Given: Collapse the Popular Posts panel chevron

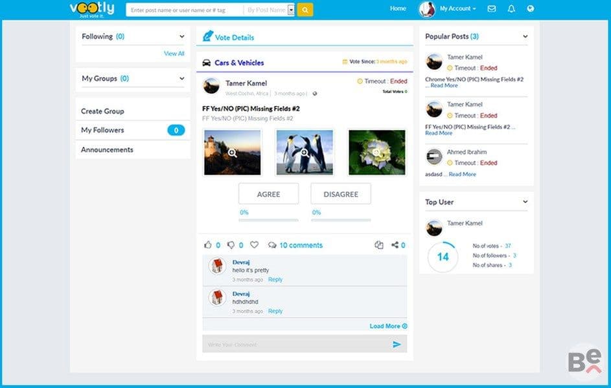Looking at the screenshot, I should pyautogui.click(x=525, y=37).
